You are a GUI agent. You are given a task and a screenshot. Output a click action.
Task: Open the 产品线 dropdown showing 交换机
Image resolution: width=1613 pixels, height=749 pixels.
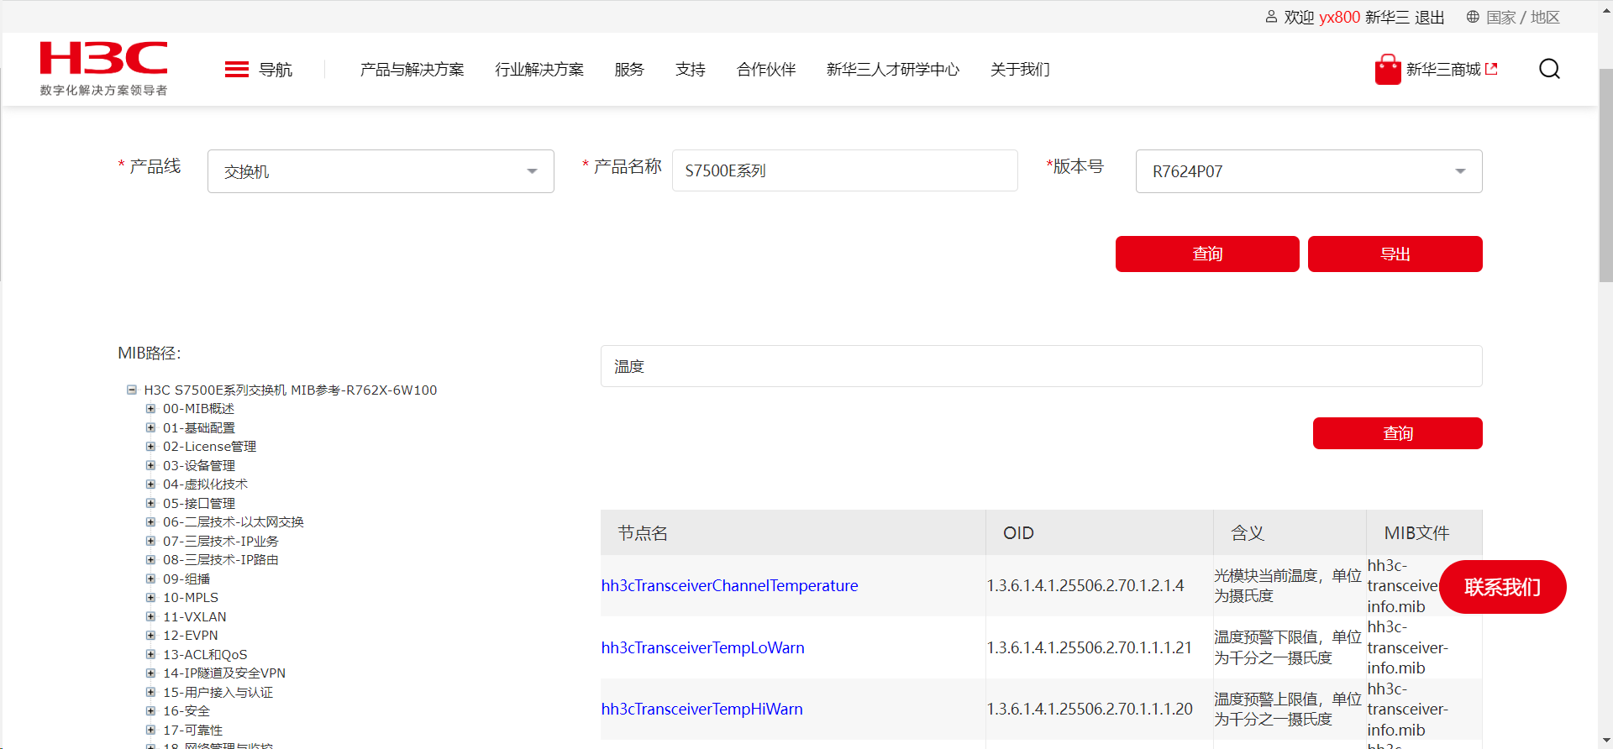(381, 171)
